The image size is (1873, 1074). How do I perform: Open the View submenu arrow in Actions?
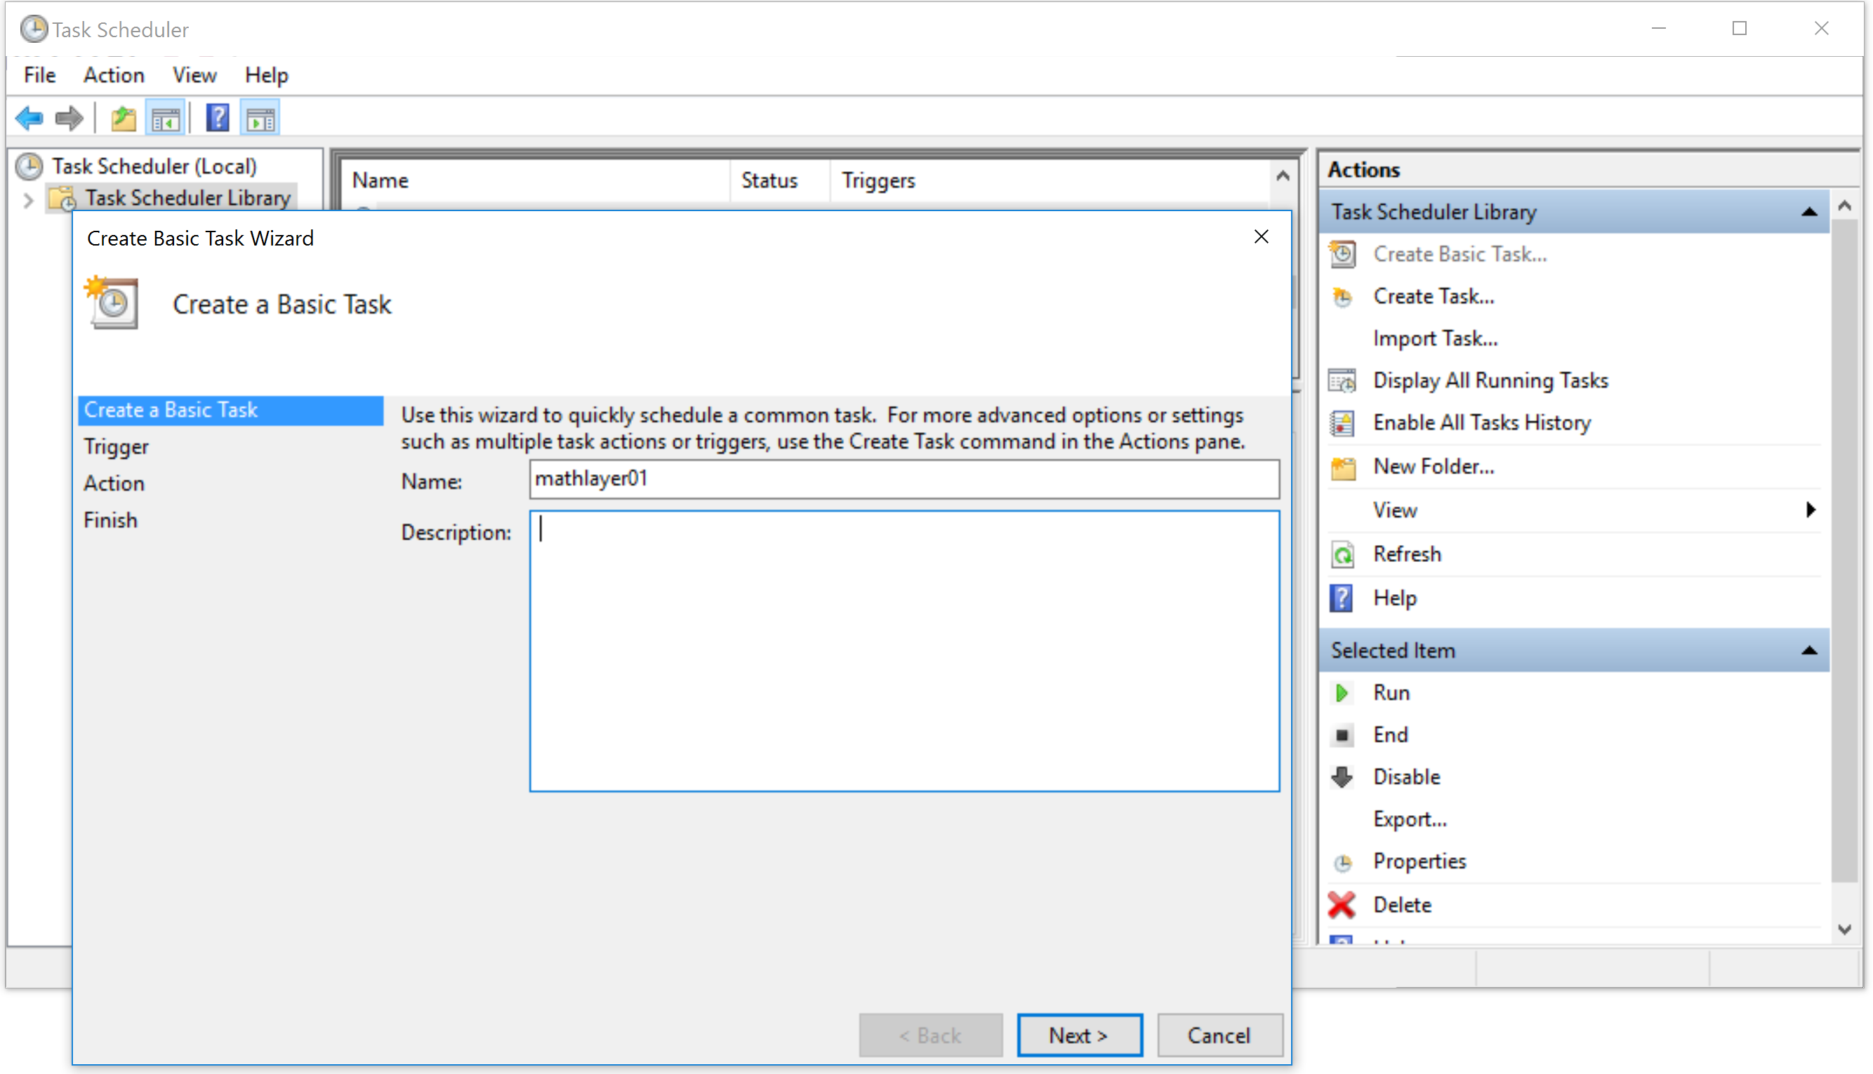point(1811,510)
